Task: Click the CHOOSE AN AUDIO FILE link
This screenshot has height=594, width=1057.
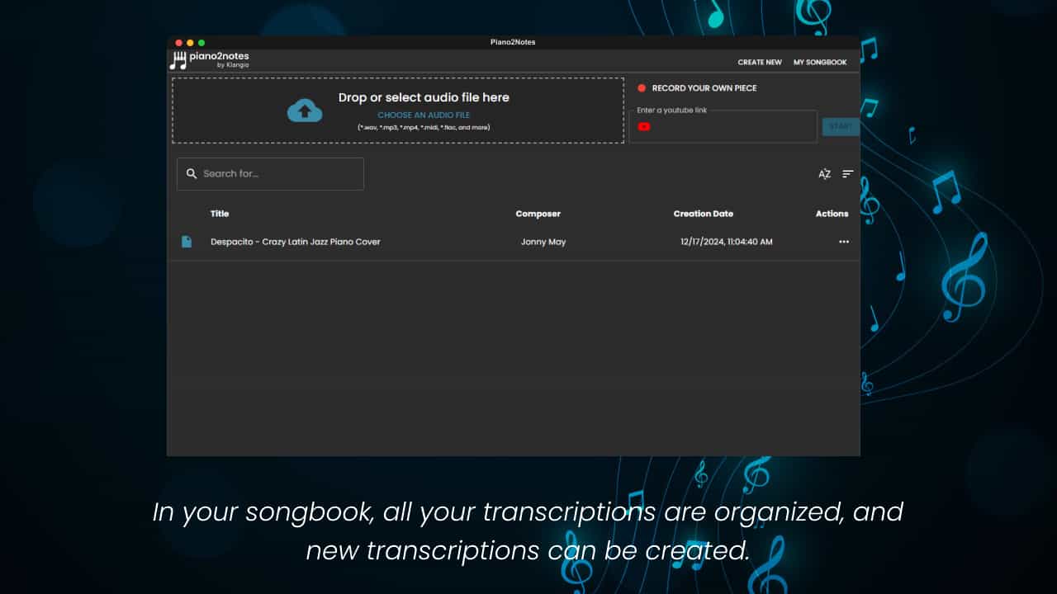Action: (424, 115)
